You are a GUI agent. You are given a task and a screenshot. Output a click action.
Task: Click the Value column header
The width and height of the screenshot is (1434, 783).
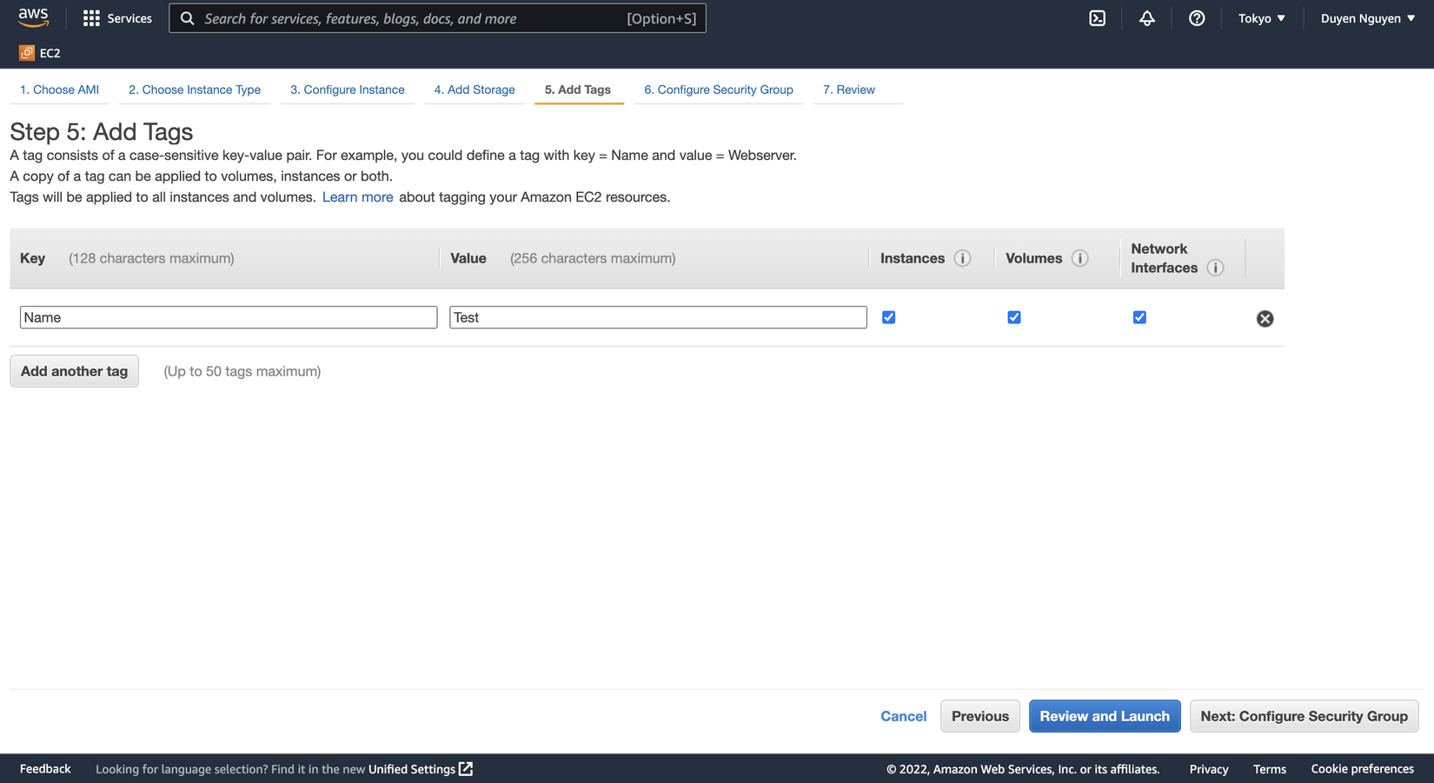click(468, 258)
